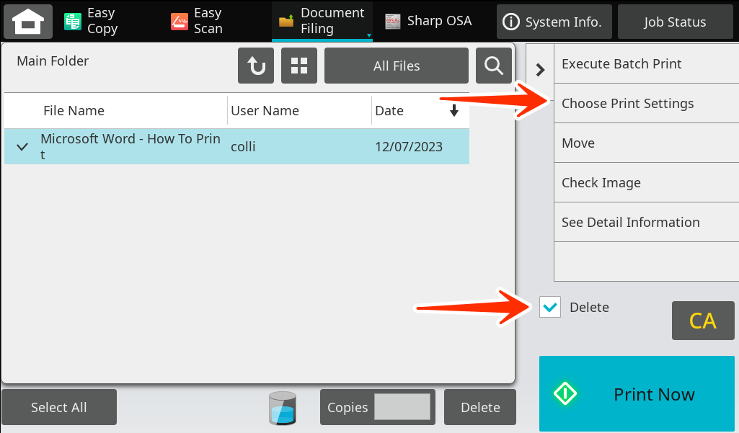Image resolution: width=739 pixels, height=433 pixels.
Task: Open System Info.
Action: (554, 22)
